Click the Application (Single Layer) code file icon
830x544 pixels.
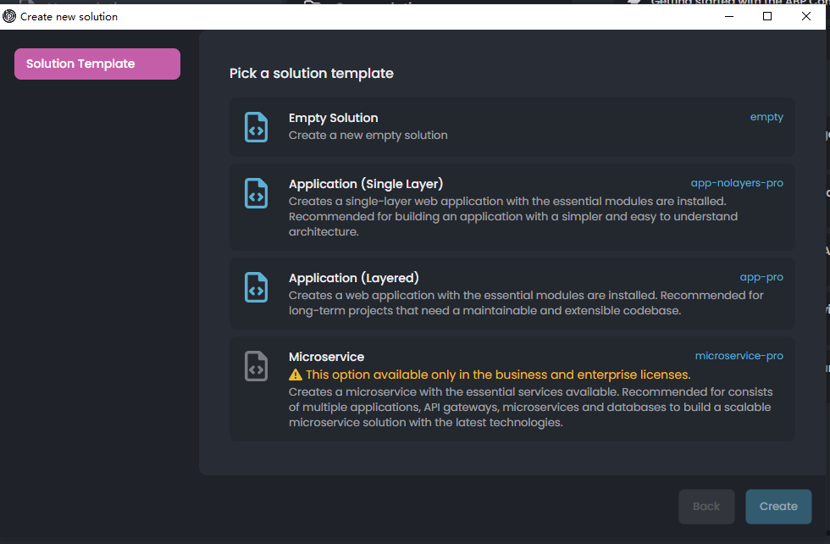[x=256, y=193]
